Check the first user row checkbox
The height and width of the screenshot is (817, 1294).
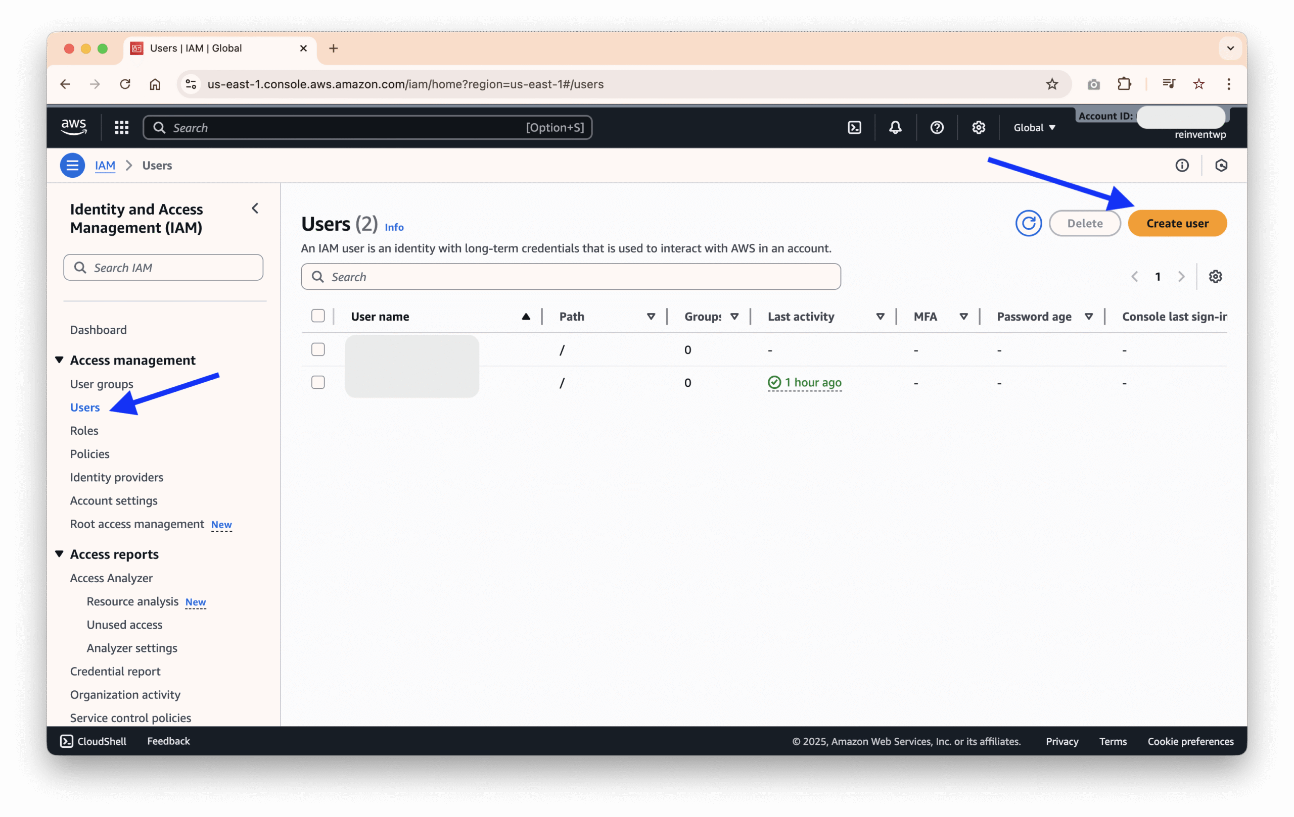coord(318,349)
